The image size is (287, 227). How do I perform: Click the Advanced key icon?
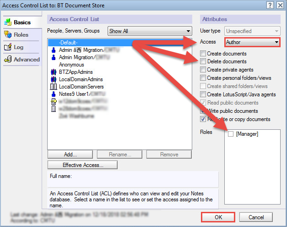[x=8, y=59]
